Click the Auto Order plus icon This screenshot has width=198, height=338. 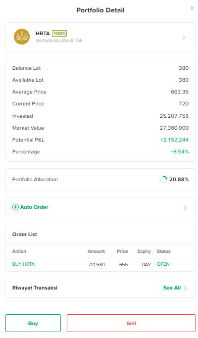pyautogui.click(x=15, y=207)
